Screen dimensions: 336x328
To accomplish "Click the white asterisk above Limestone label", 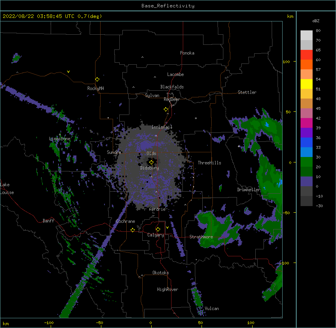I will pos(60,135).
